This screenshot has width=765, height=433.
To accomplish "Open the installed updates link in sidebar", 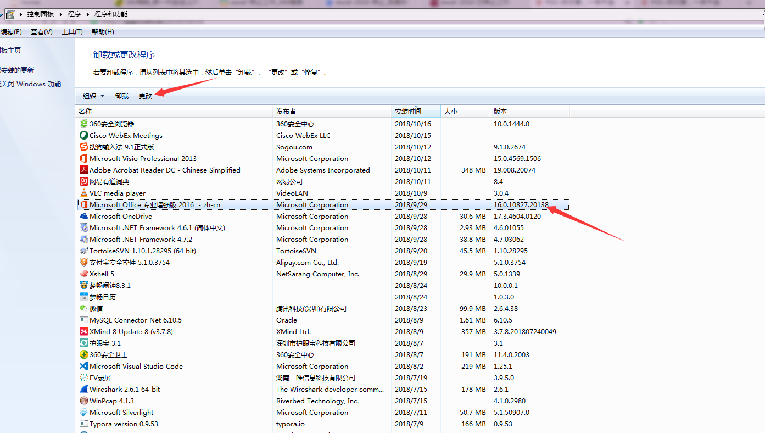I will pos(17,70).
